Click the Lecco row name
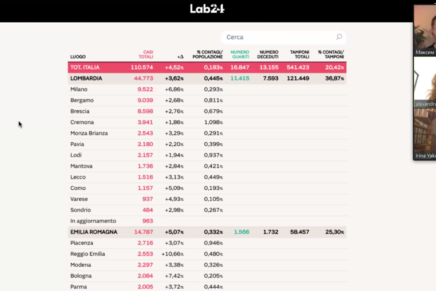The height and width of the screenshot is (291, 436). [x=78, y=177]
